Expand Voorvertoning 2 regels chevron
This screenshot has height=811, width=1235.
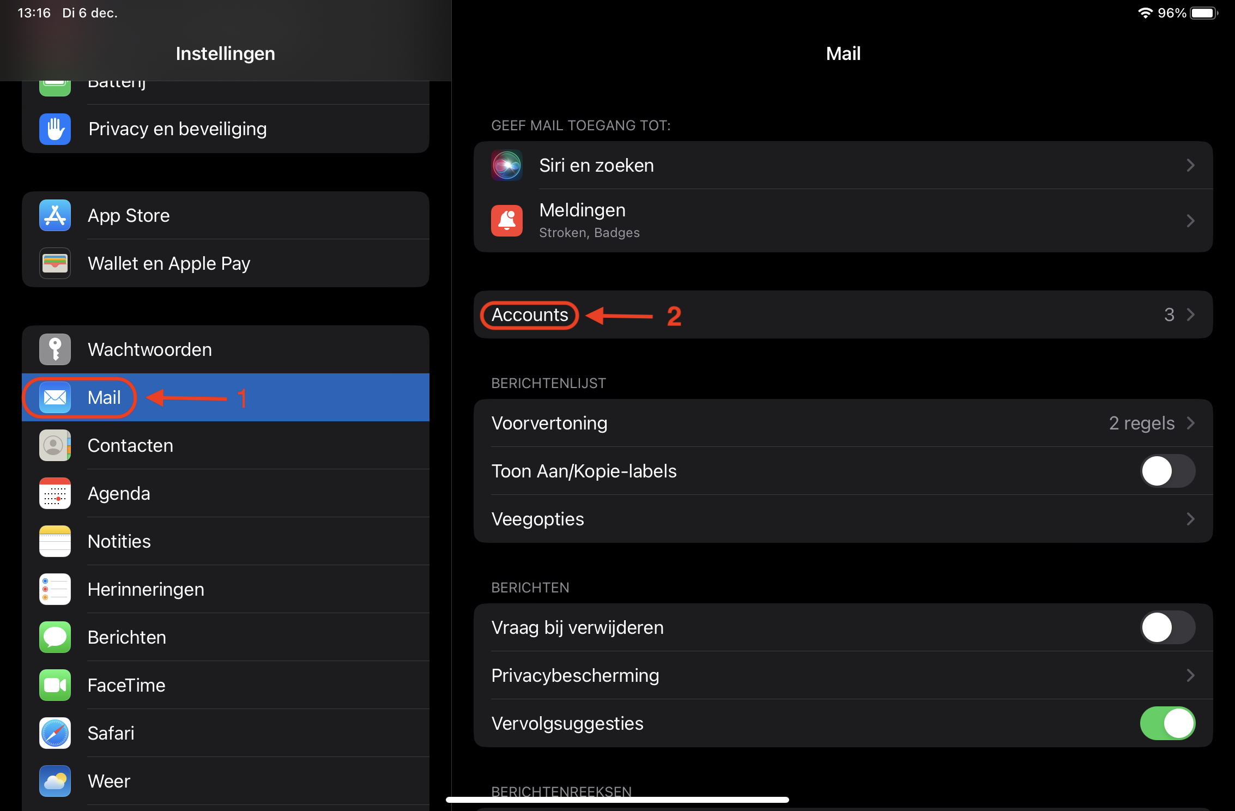click(1191, 423)
